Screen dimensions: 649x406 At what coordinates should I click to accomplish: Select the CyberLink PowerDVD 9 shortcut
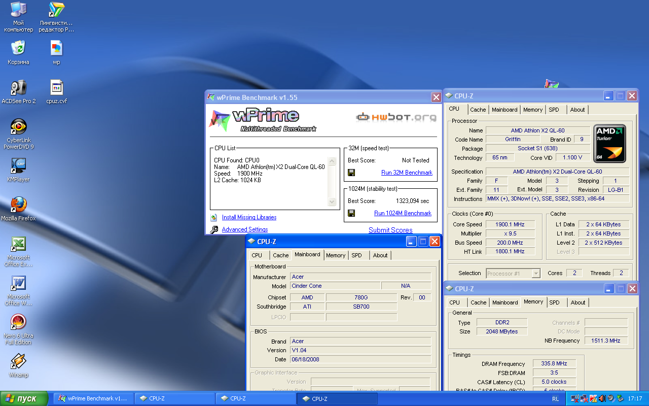point(18,134)
